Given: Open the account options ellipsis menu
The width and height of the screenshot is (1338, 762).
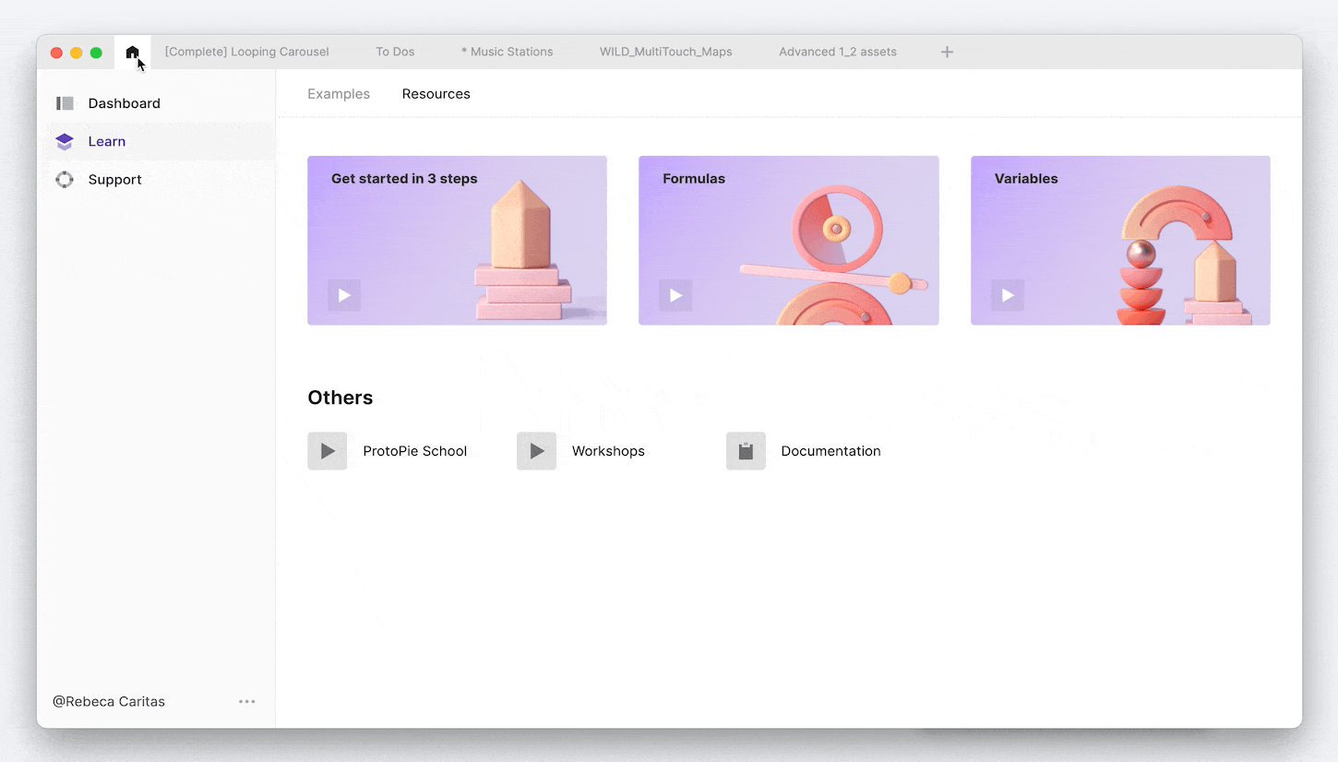Looking at the screenshot, I should pos(247,702).
